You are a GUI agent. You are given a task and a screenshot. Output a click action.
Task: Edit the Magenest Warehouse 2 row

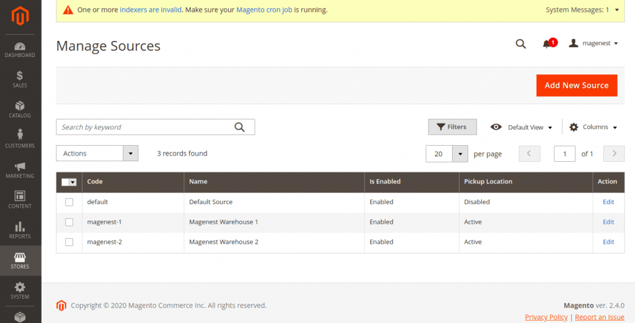608,242
